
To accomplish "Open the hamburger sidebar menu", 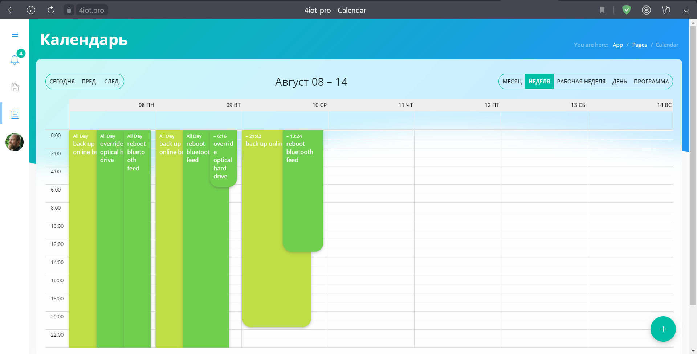I will [x=15, y=35].
